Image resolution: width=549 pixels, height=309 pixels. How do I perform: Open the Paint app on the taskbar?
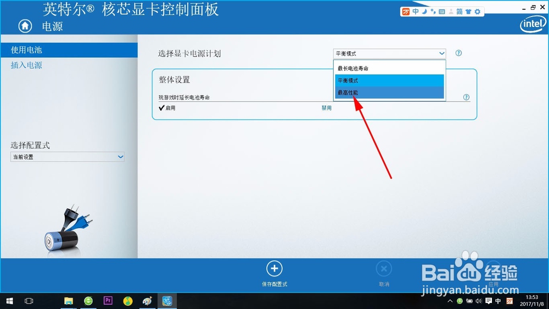click(147, 301)
